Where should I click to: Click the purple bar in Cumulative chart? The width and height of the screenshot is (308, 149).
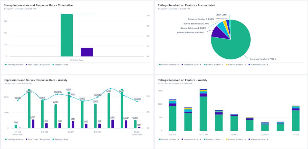(x=87, y=52)
